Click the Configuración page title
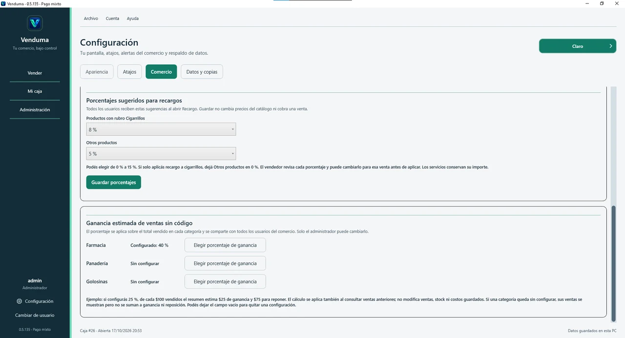Screen dimensions: 625x338 pyautogui.click(x=109, y=43)
